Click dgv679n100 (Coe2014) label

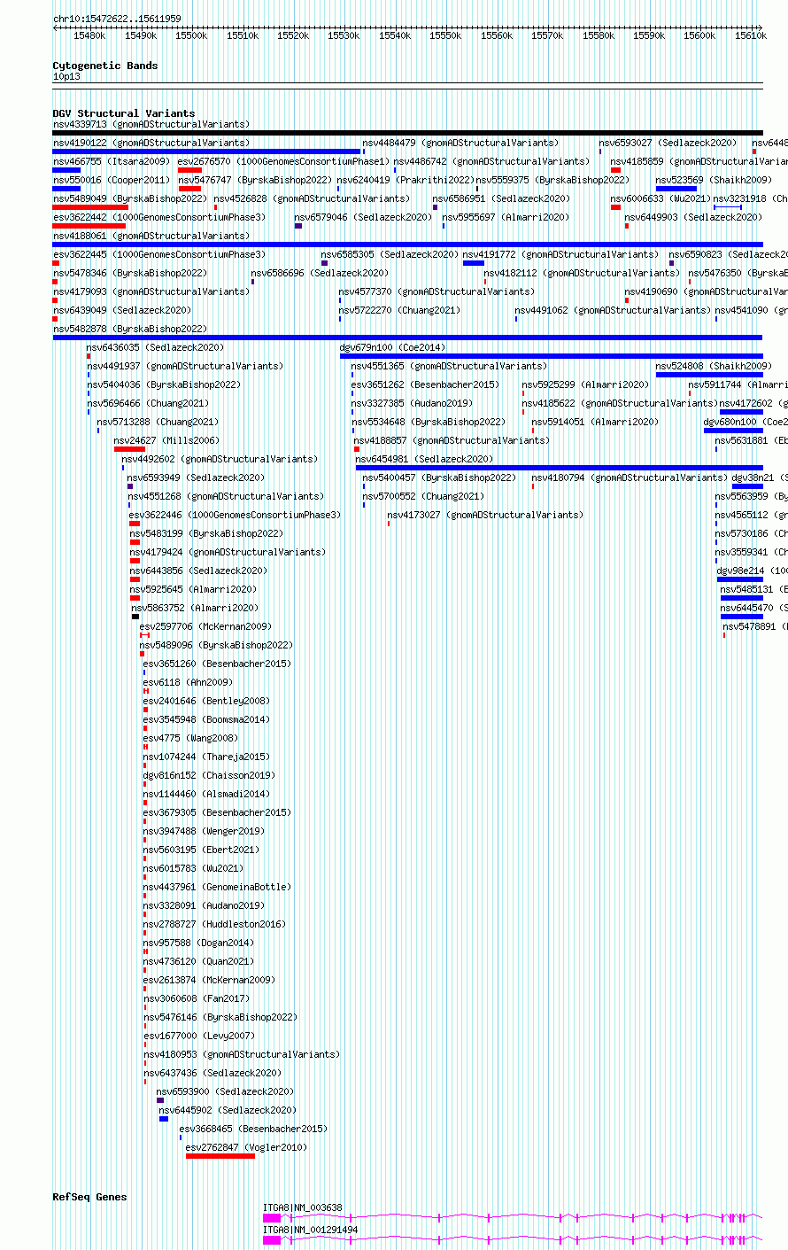[x=393, y=347]
